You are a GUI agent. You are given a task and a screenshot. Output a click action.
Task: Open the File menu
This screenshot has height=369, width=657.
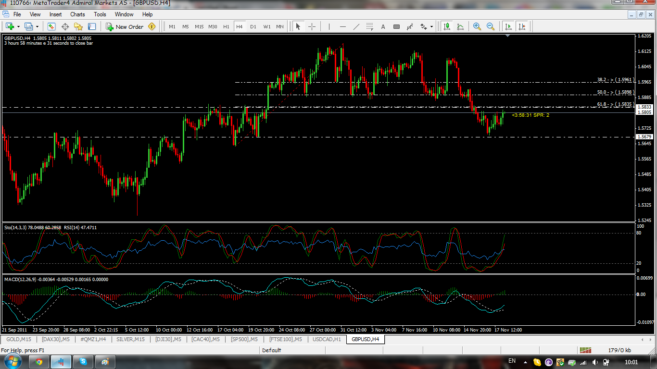[x=17, y=14]
